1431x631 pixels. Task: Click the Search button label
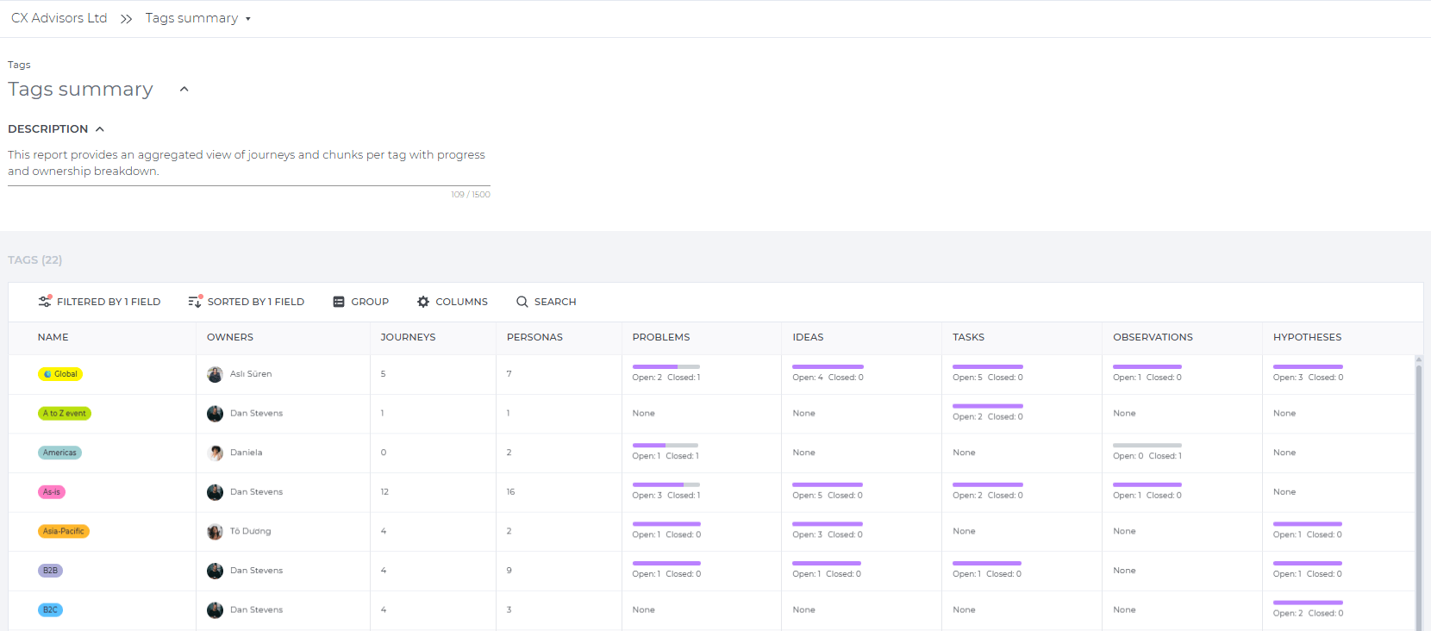[x=555, y=302]
